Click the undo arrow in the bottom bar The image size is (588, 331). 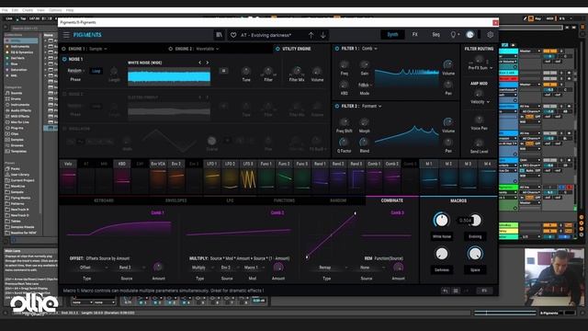tap(445, 291)
